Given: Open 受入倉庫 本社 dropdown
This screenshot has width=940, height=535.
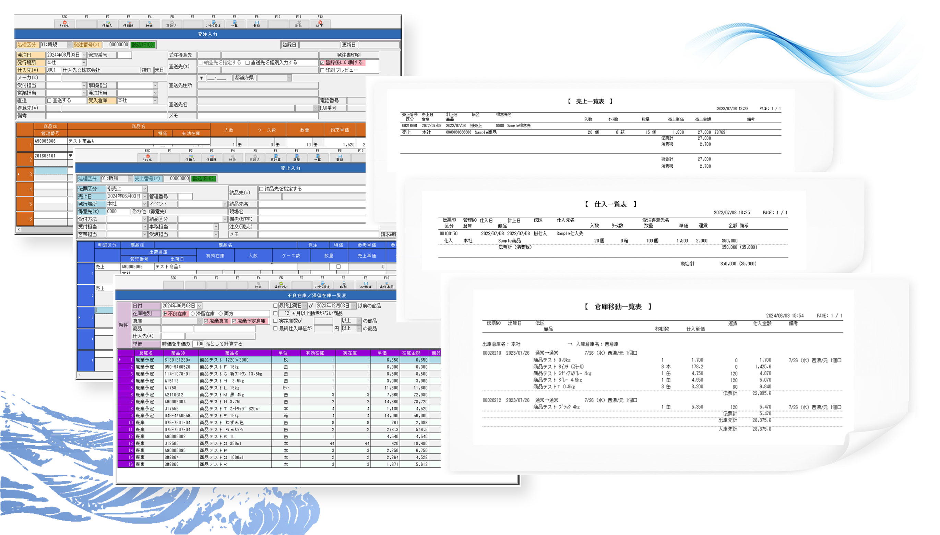Looking at the screenshot, I should 155,101.
